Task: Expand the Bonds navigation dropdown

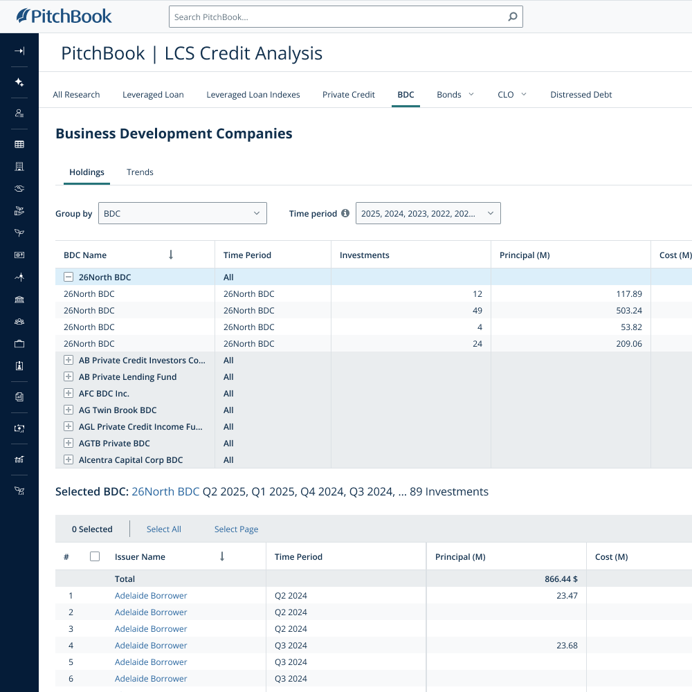Action: 455,94
